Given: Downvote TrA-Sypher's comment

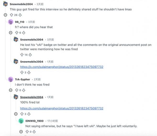Looking at the screenshot, I should [24, 90].
